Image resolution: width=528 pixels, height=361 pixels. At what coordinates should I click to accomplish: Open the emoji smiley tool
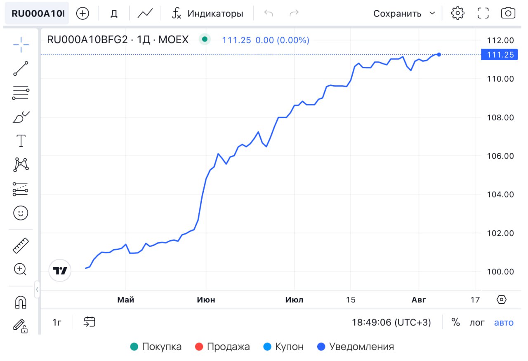[21, 213]
